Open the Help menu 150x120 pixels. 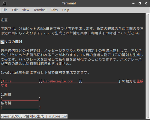(66, 10)
